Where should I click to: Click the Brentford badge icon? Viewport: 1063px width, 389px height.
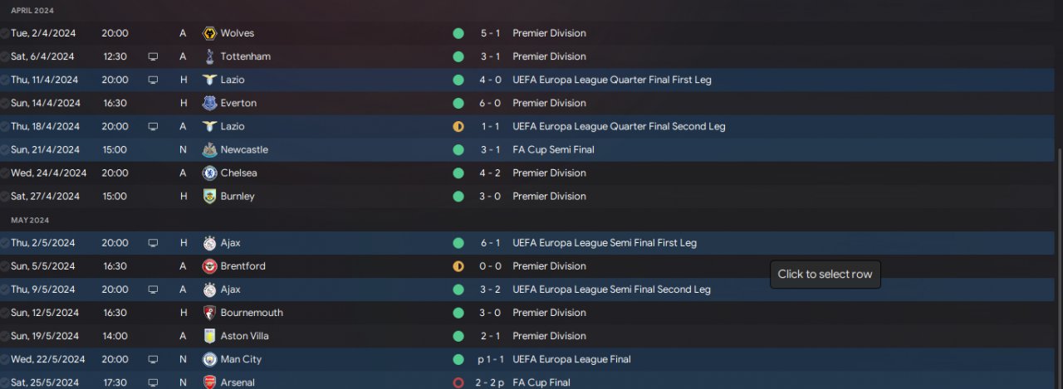(x=209, y=266)
